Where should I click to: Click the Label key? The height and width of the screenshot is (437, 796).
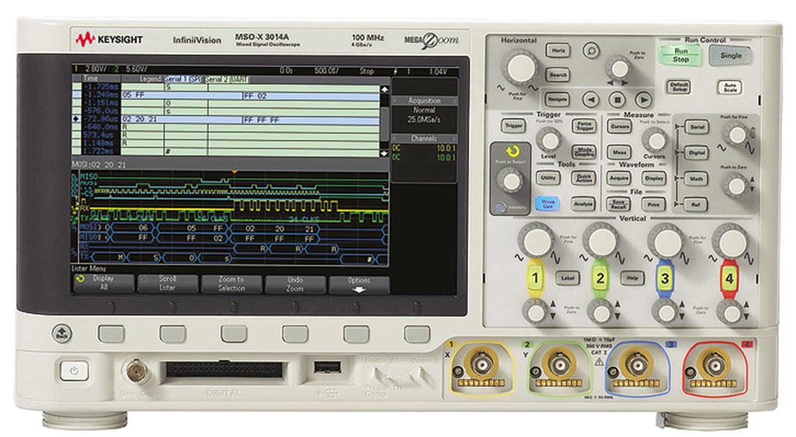coord(566,279)
